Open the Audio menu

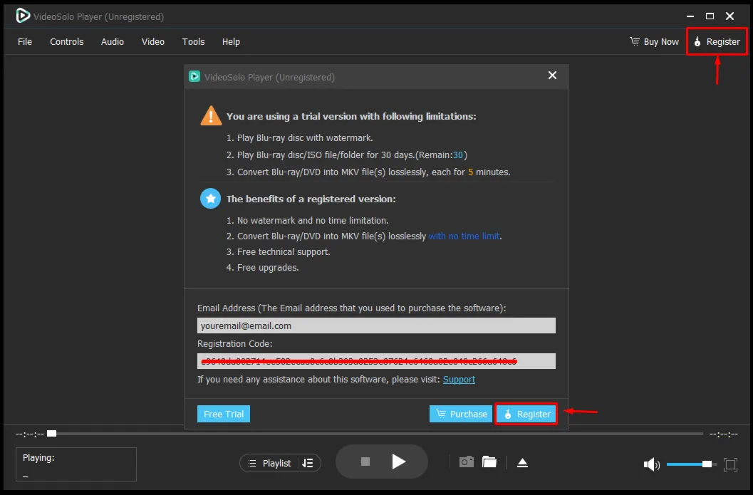coord(113,42)
